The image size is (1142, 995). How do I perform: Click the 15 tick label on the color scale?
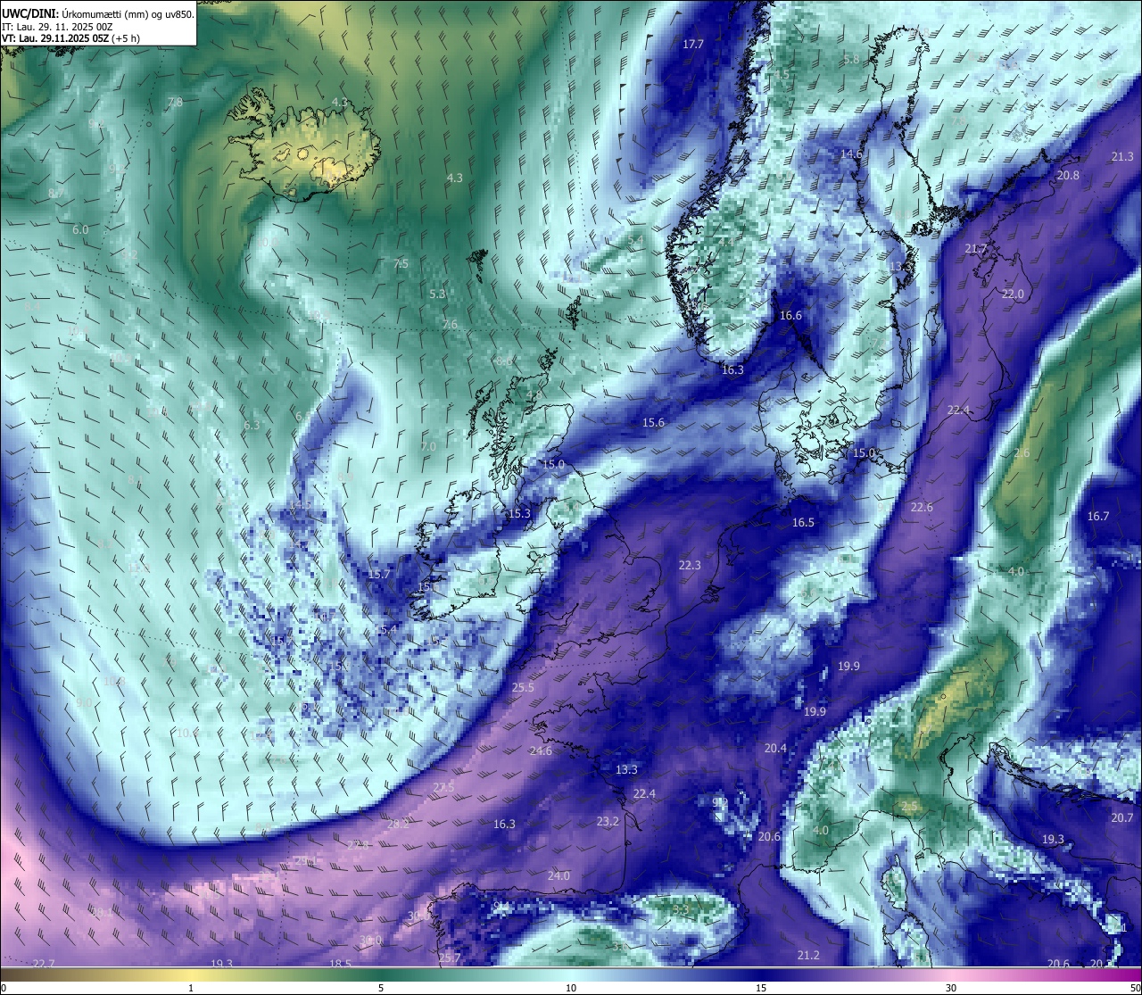pos(761,988)
